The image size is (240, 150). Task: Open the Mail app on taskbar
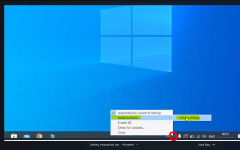(27, 136)
